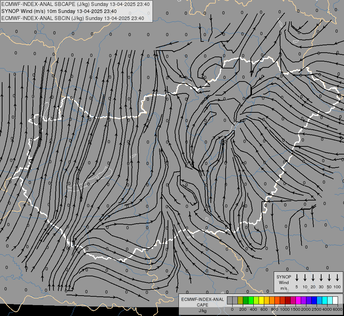This screenshot has height=316, width=344.
Task: Select the purple CAPE swatch before 2000
Action: tap(304, 300)
